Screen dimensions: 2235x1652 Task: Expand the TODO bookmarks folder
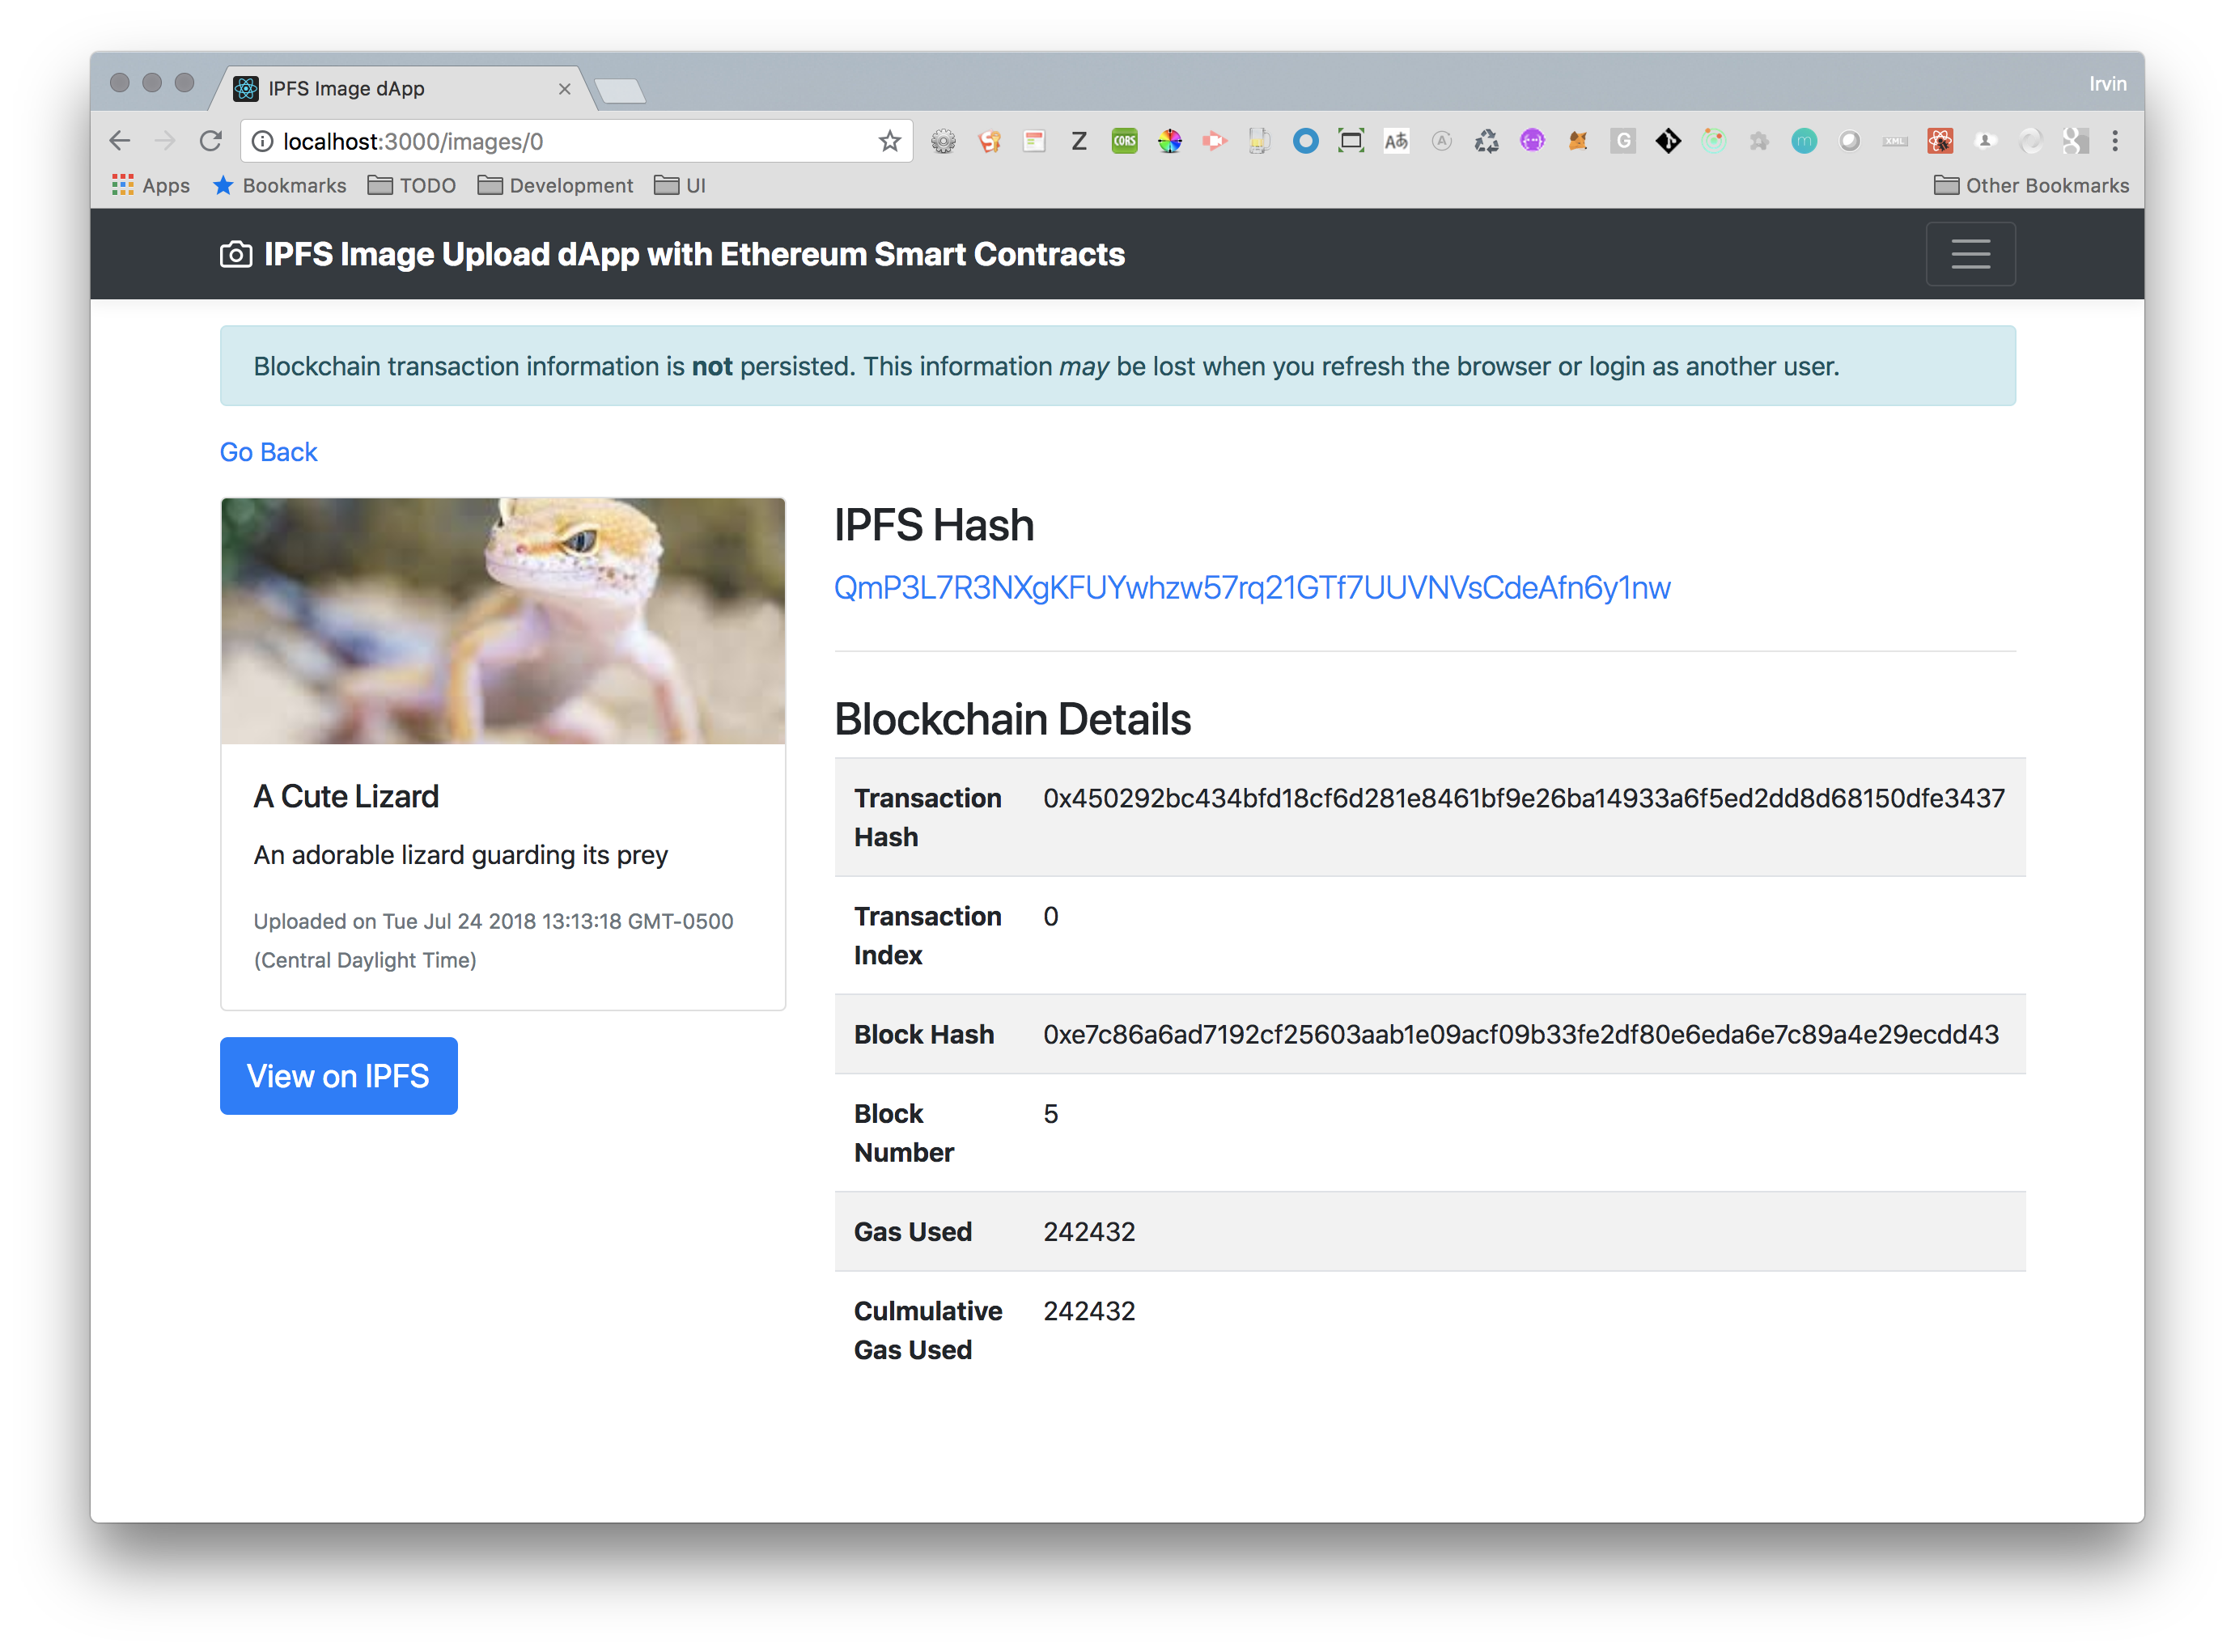pos(412,185)
